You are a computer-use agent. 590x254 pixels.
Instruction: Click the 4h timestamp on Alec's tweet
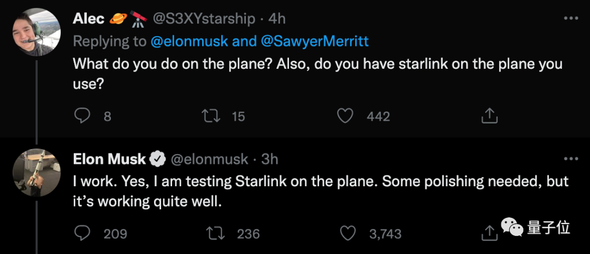(x=277, y=19)
